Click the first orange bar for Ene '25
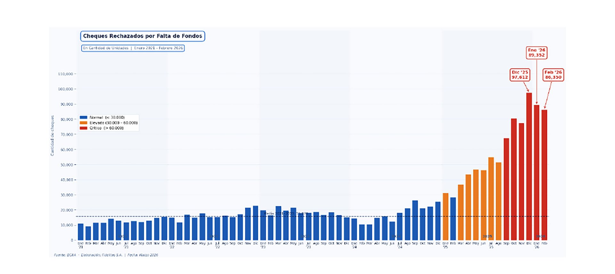615x274 pixels. [445, 217]
